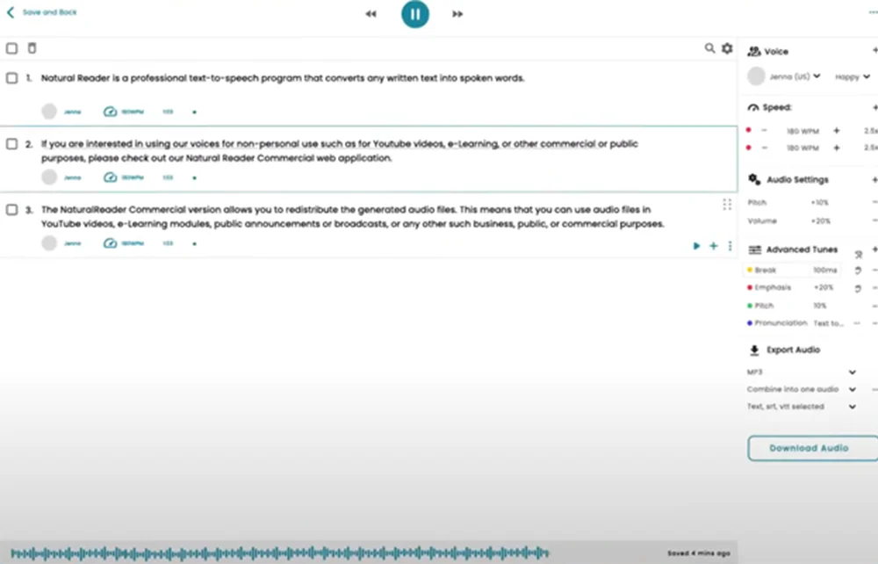Screen dimensions: 878x564
Task: Click the Audio Settings gears icon
Action: coord(754,179)
